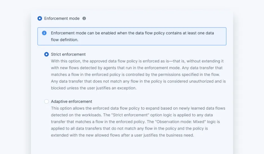Enable the Adaptive enforcement radio option
This screenshot has width=264, height=154.
tap(46, 101)
